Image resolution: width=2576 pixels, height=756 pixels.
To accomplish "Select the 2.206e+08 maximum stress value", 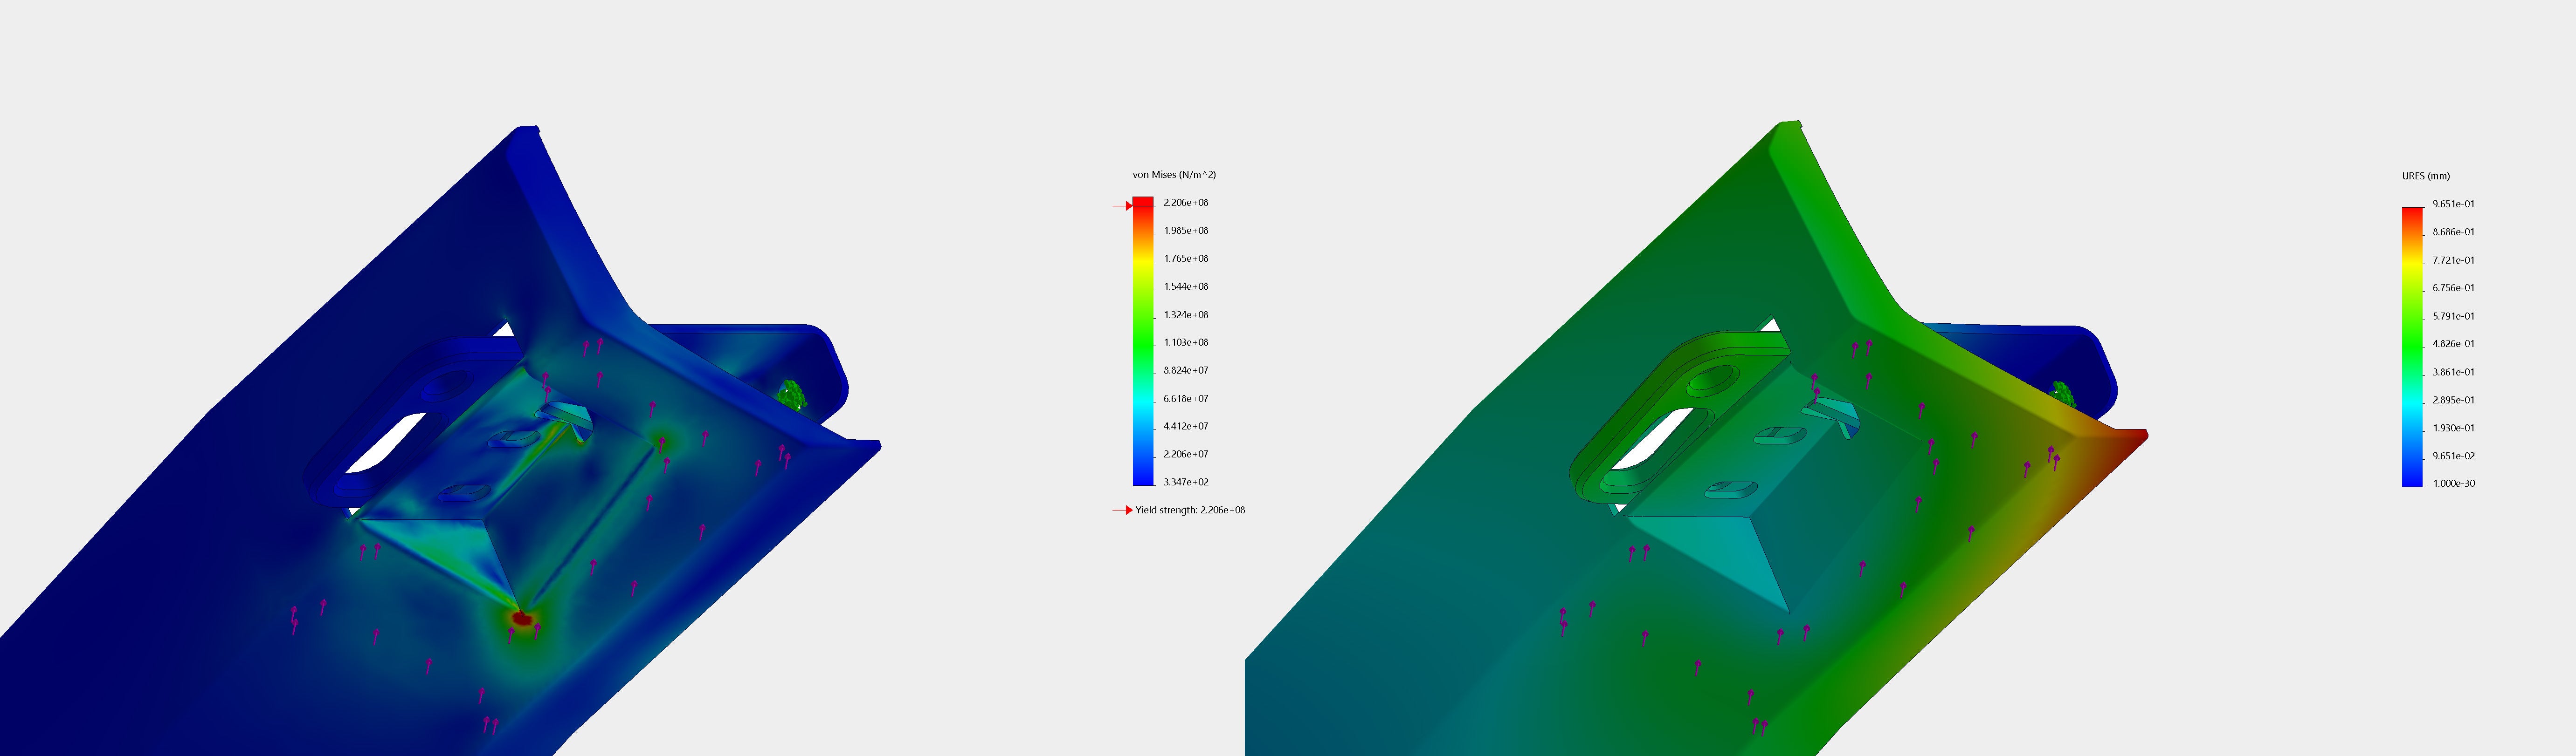I will tap(1186, 203).
